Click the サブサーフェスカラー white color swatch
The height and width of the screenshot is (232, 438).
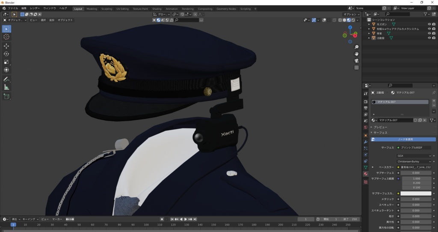click(416, 193)
